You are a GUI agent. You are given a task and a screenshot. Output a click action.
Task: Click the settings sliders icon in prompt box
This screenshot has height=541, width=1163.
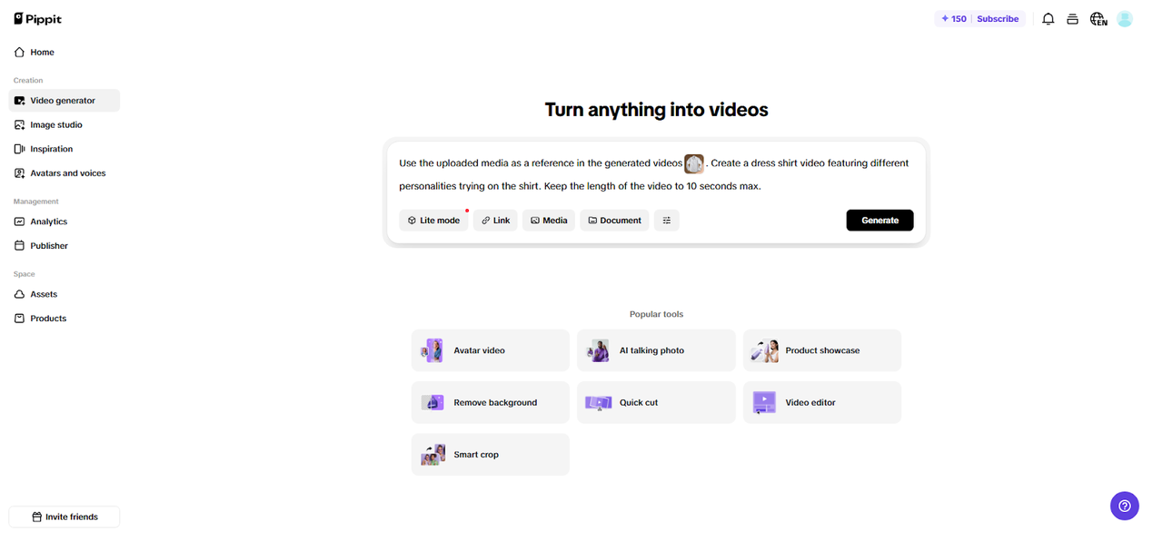click(x=666, y=221)
